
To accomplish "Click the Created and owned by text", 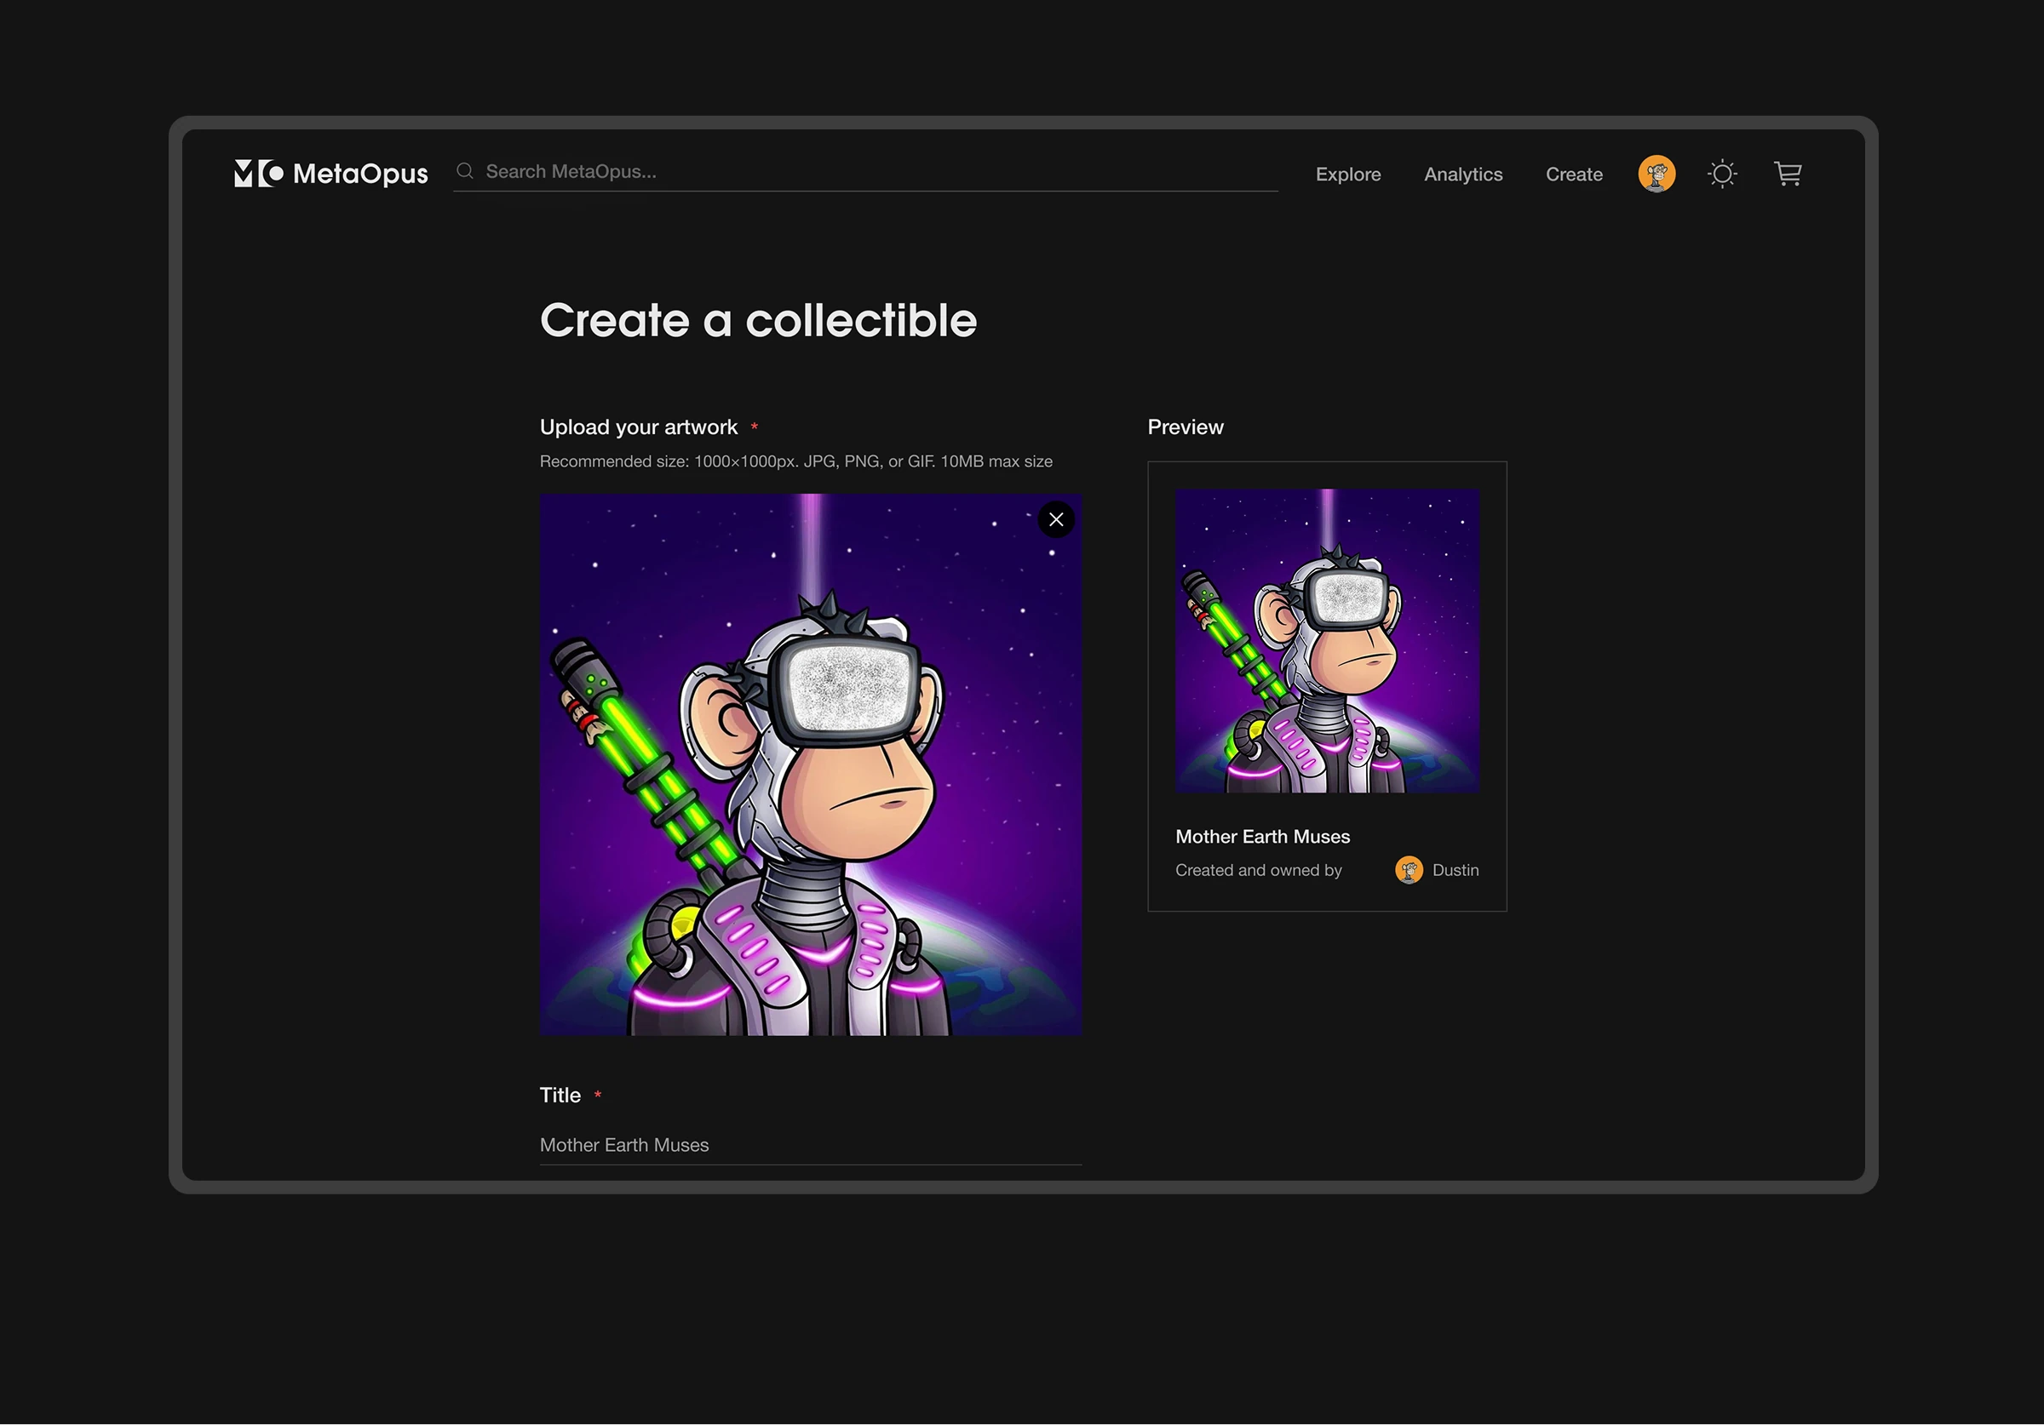I will [x=1258, y=871].
